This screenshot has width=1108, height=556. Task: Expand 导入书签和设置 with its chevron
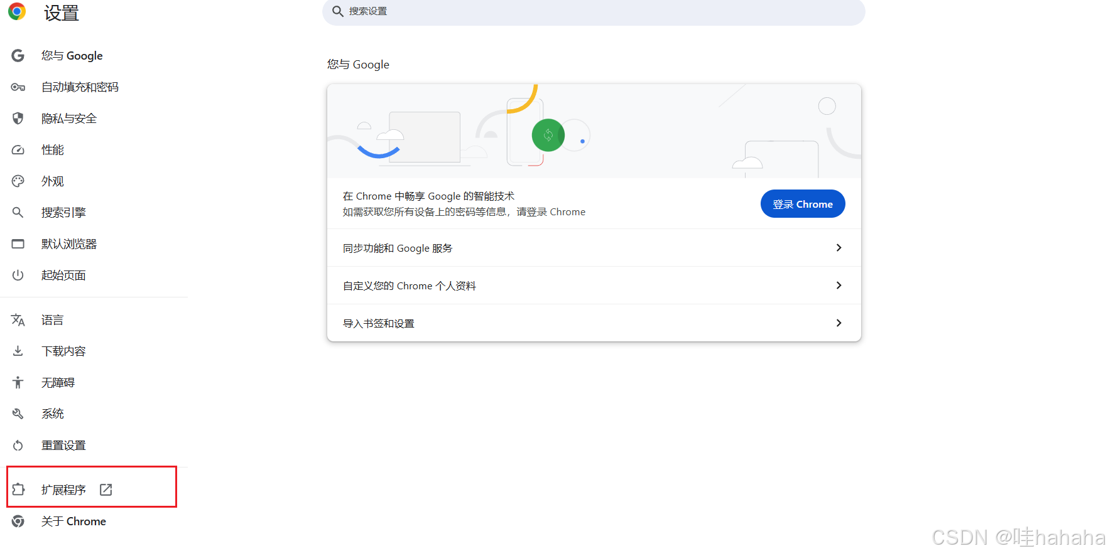click(839, 323)
